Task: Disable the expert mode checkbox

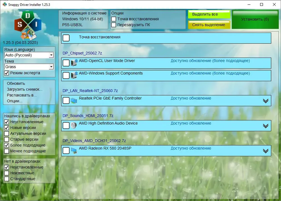Action: pos(7,73)
